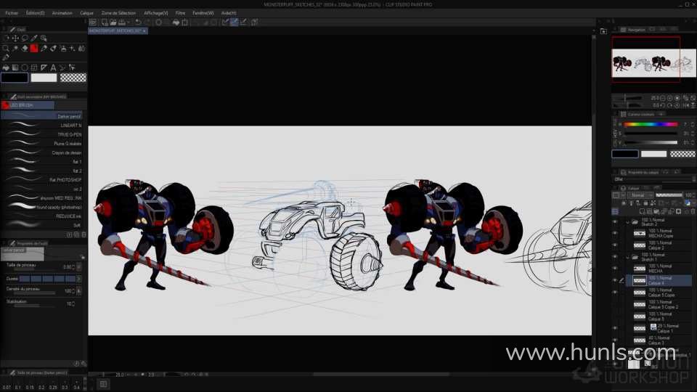
Task: Click the Open file toolbar icon
Action: pyautogui.click(x=113, y=23)
